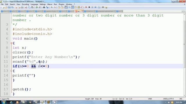
Task: Open the File menu
Action: [2, 4]
